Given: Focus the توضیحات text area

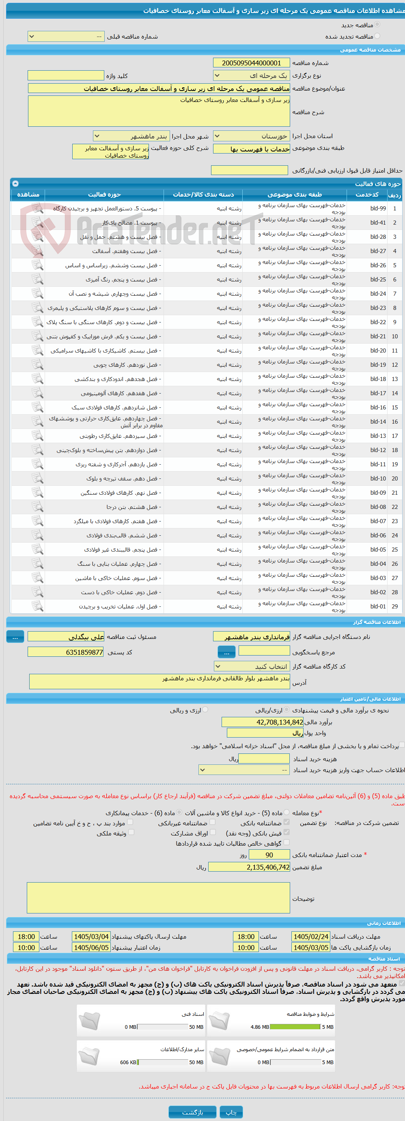Looking at the screenshot, I should 158,897.
